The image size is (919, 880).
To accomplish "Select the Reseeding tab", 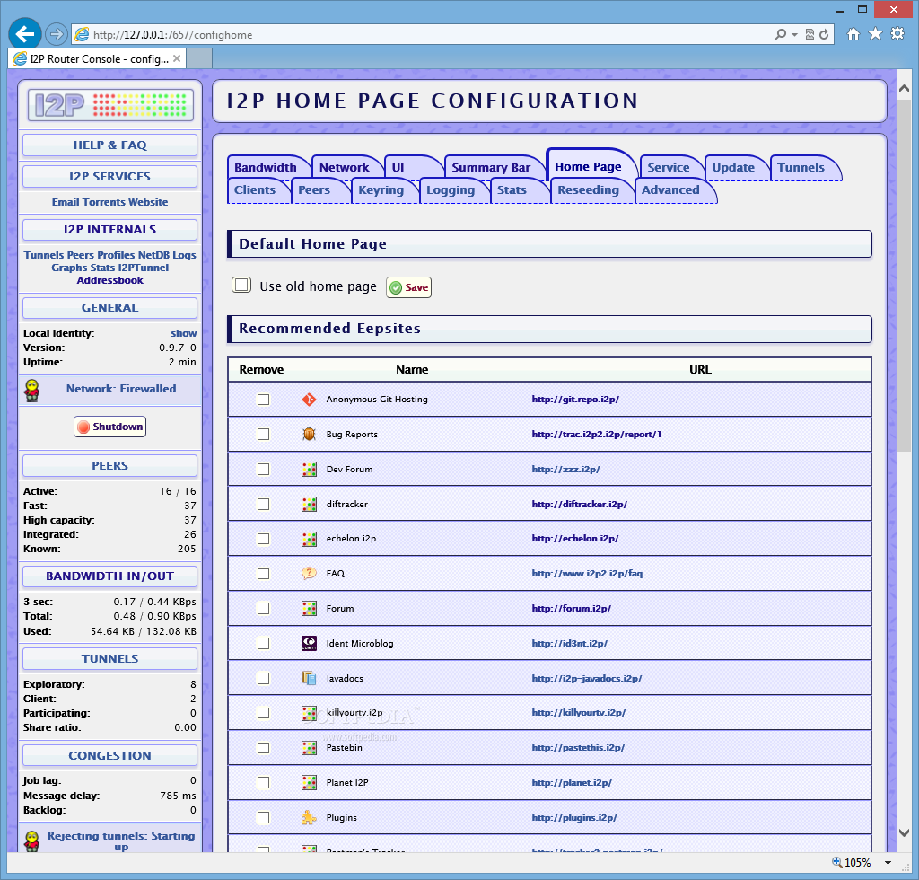I will pos(589,190).
